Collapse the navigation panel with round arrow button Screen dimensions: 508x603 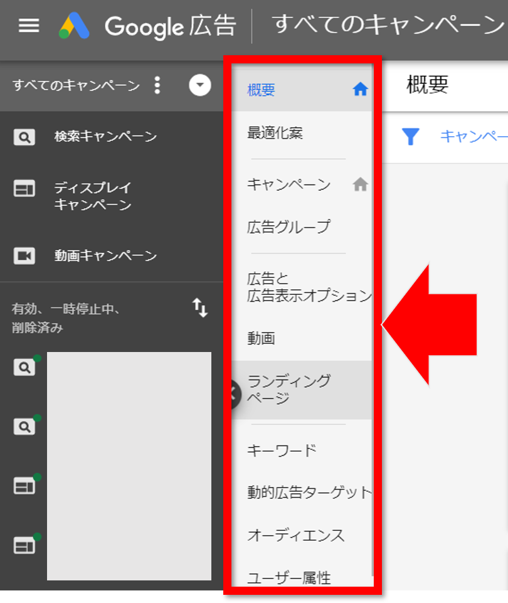tap(235, 394)
